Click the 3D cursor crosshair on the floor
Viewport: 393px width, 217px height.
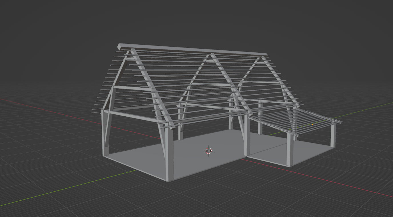(x=209, y=151)
